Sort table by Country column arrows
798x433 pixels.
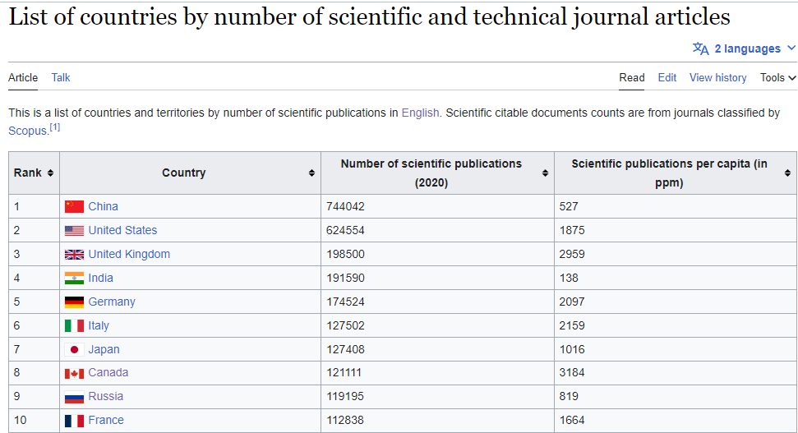[311, 173]
